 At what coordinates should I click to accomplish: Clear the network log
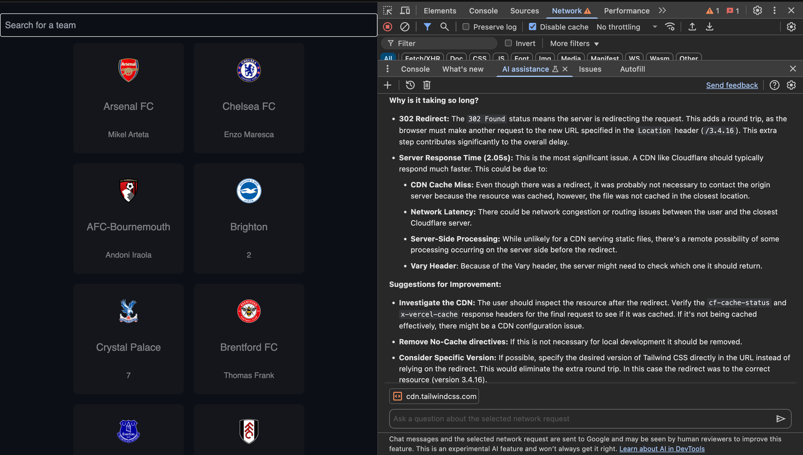405,27
